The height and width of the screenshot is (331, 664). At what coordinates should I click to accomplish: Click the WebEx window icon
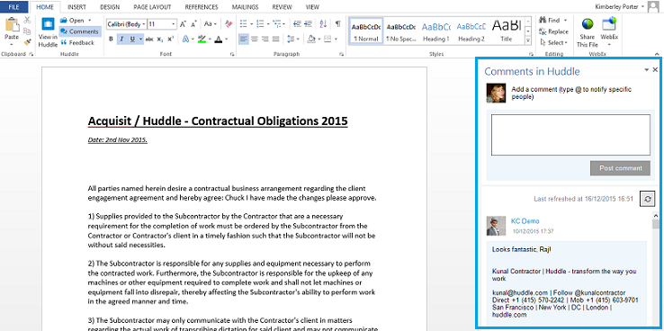click(608, 24)
